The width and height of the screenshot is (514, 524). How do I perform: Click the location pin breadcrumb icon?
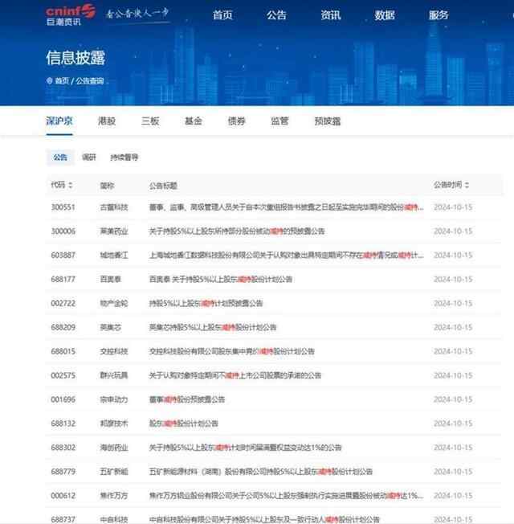tap(50, 81)
